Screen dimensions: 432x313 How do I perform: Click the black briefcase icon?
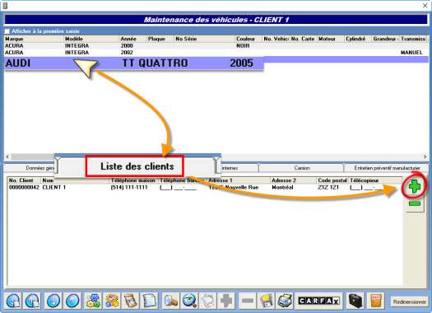click(x=355, y=301)
